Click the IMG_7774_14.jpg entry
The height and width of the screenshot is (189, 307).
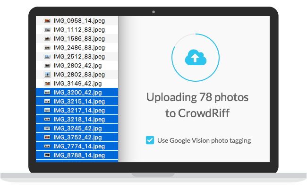pyautogui.click(x=77, y=146)
